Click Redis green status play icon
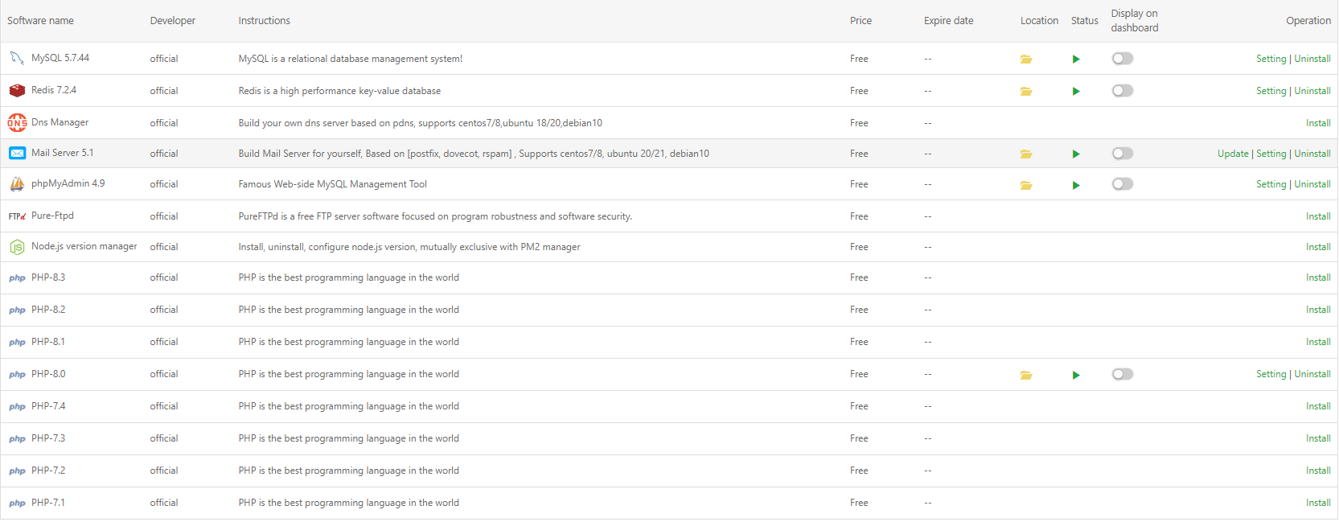 coord(1076,91)
